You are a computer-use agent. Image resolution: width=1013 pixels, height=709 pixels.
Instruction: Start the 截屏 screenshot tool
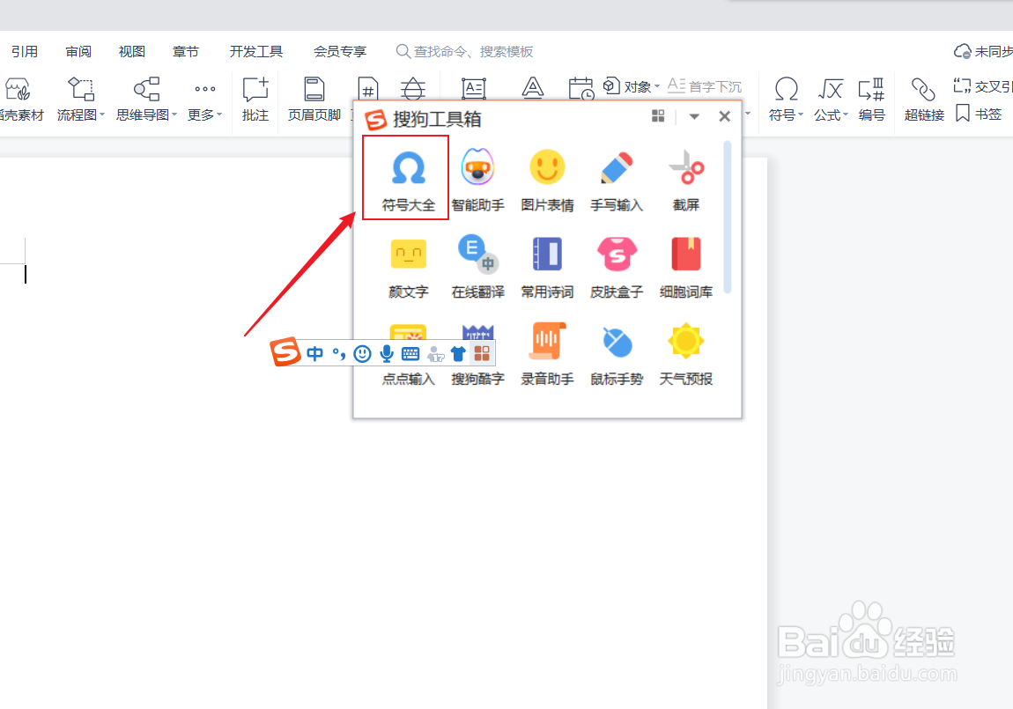click(686, 179)
